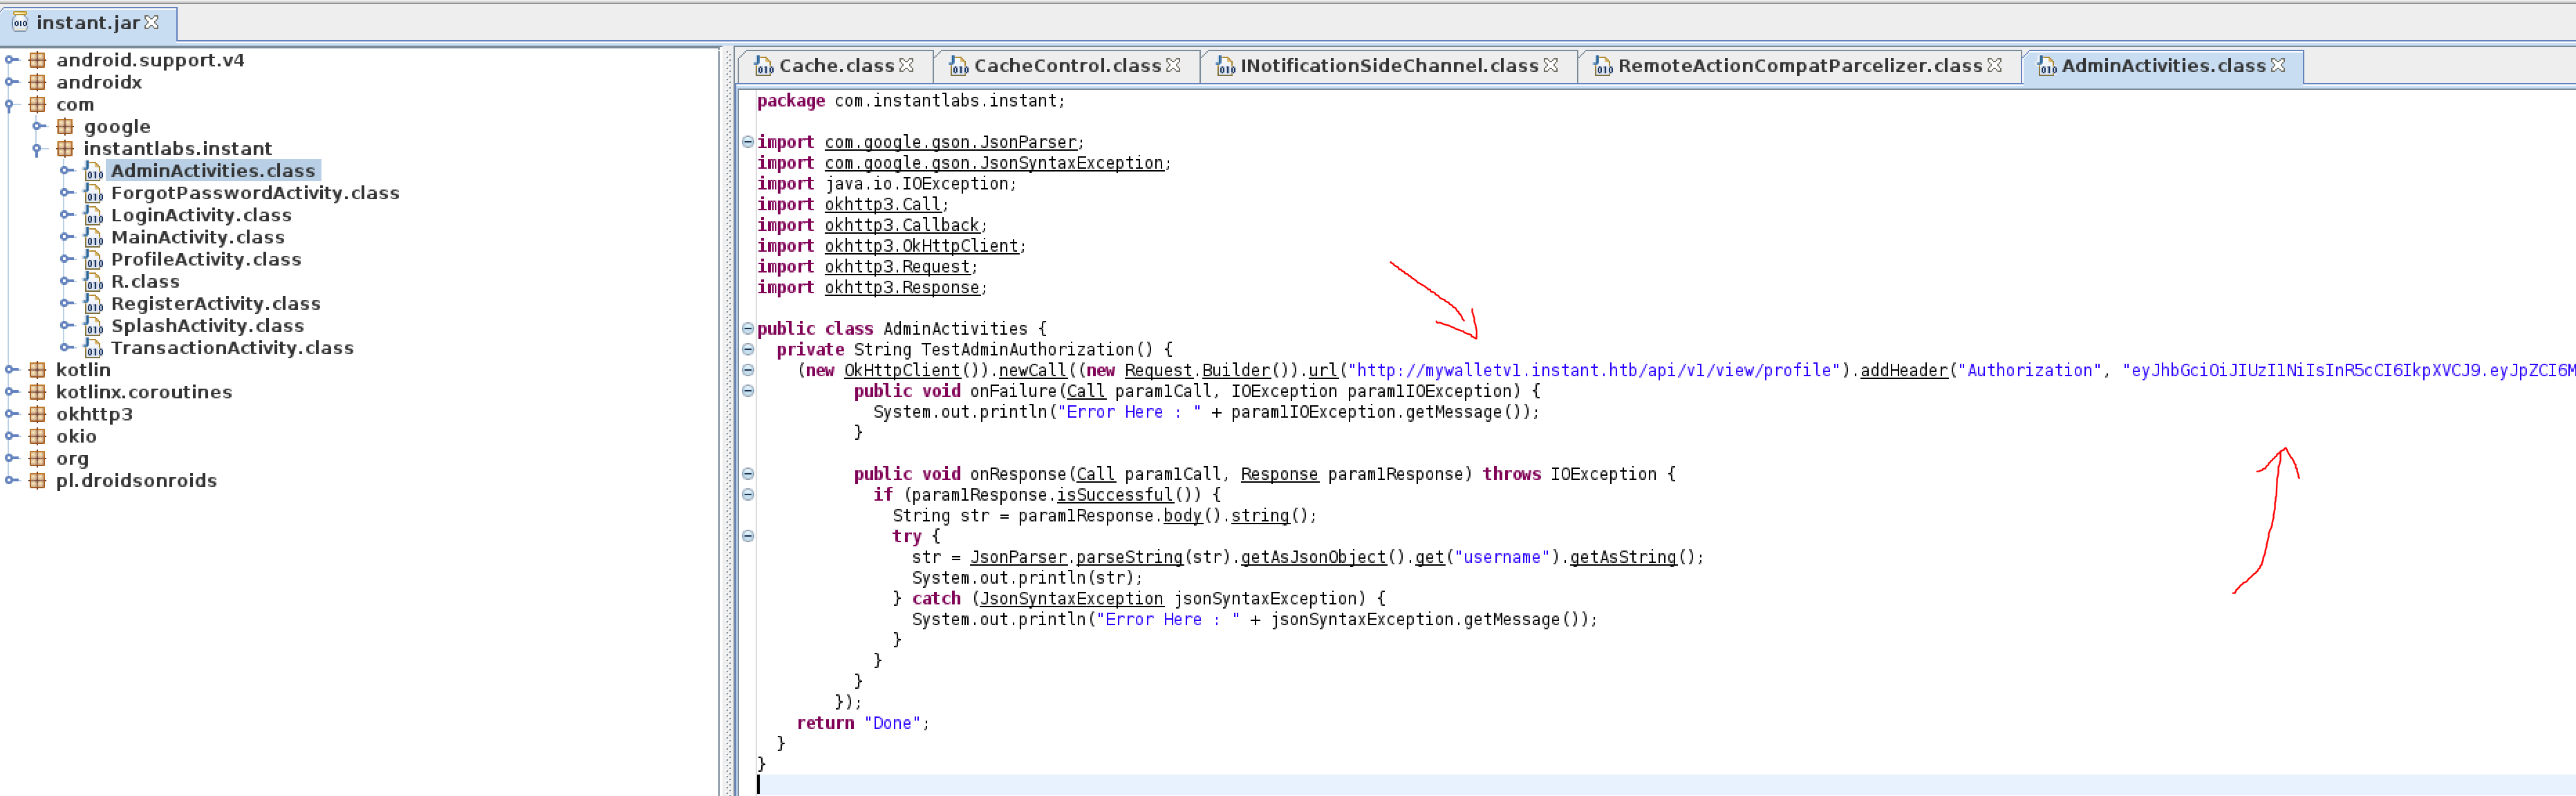Click the google package icon
Screen dimensions: 2576x796
66,127
